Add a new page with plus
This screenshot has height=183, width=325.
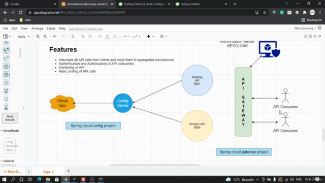[69, 171]
